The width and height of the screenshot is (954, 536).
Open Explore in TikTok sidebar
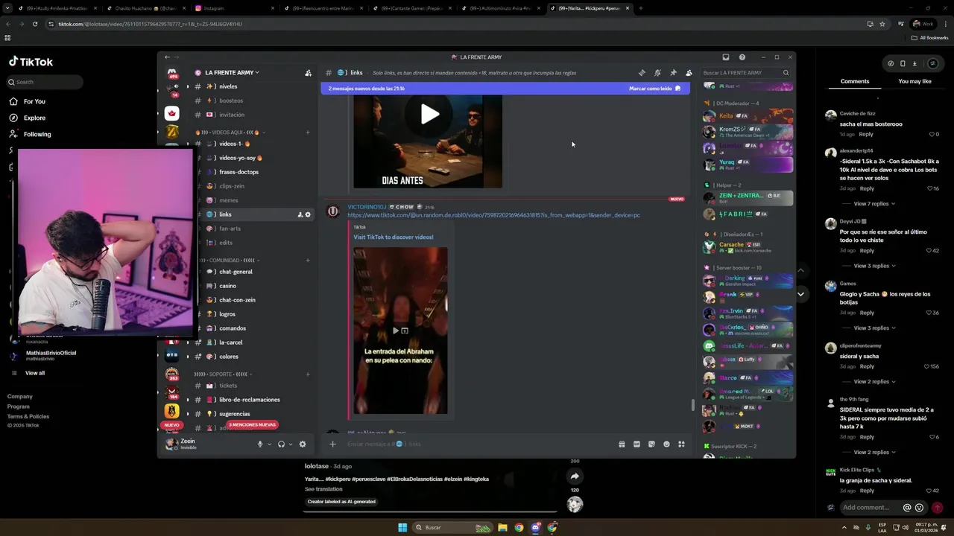click(x=34, y=118)
